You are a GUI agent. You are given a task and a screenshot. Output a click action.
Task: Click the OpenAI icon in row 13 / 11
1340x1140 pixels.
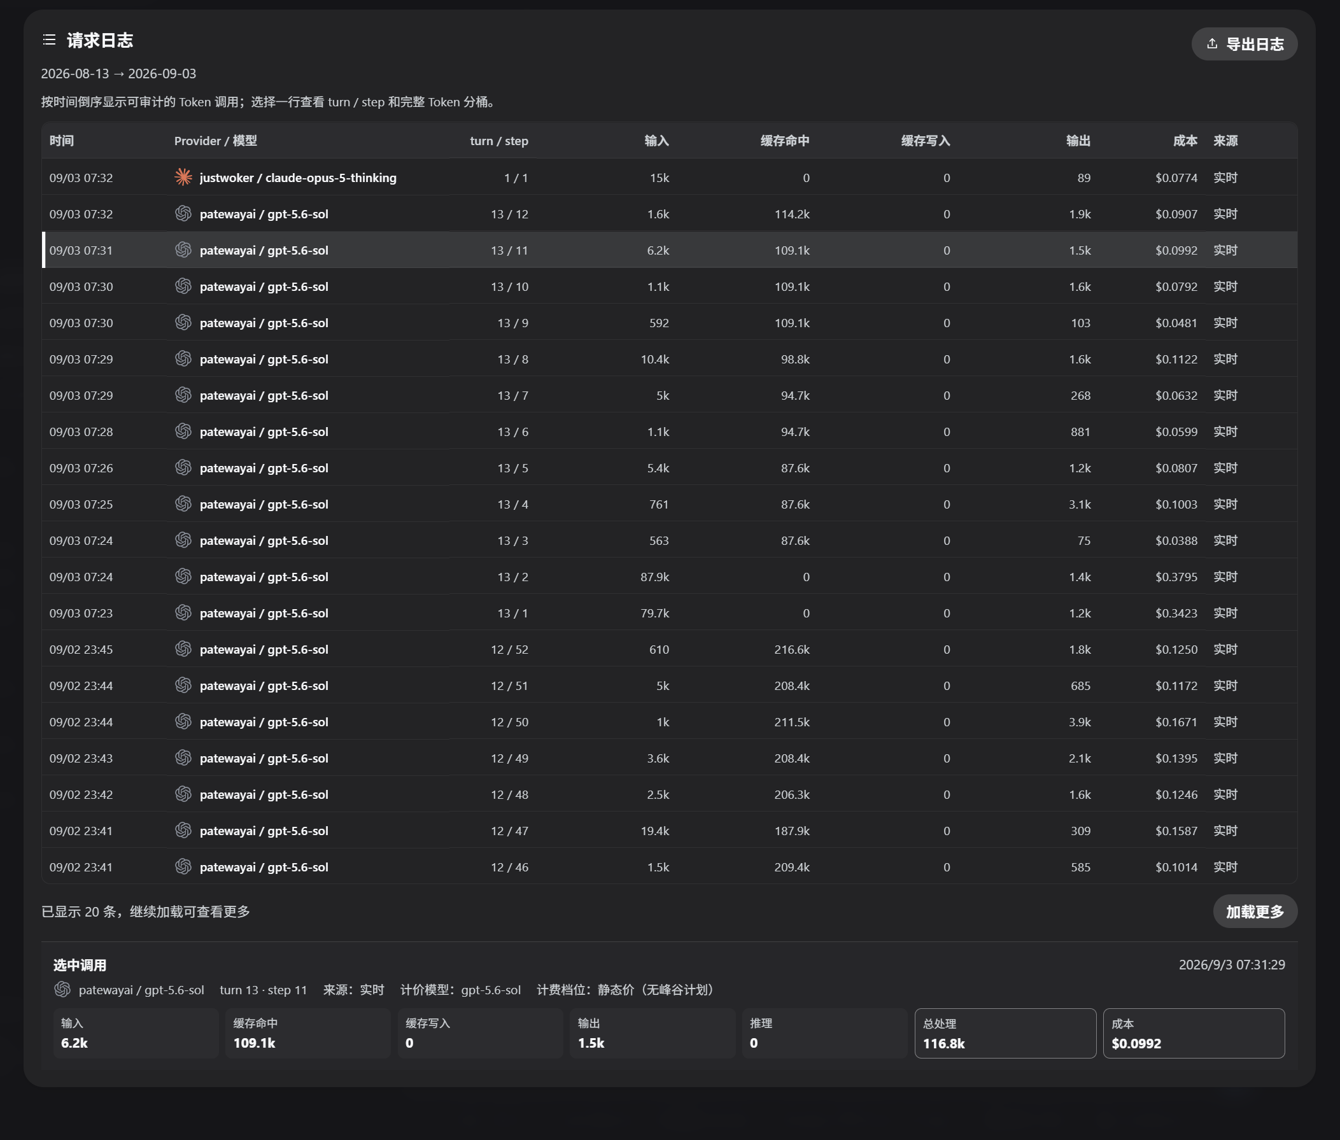coord(183,250)
